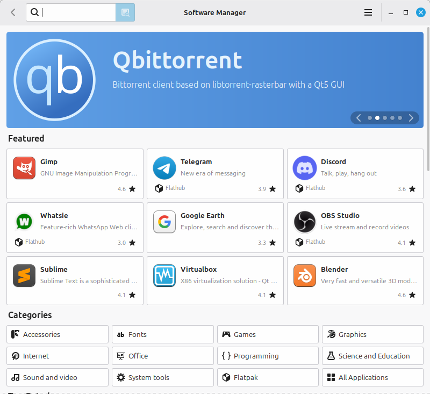Select the fifth banner dot indicator

[x=400, y=118]
